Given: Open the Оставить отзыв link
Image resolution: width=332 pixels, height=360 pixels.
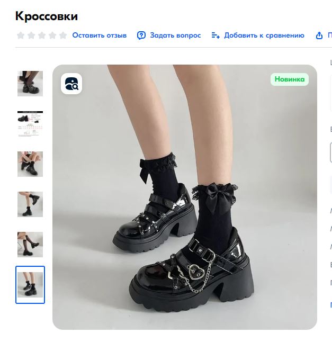Looking at the screenshot, I should pos(100,35).
